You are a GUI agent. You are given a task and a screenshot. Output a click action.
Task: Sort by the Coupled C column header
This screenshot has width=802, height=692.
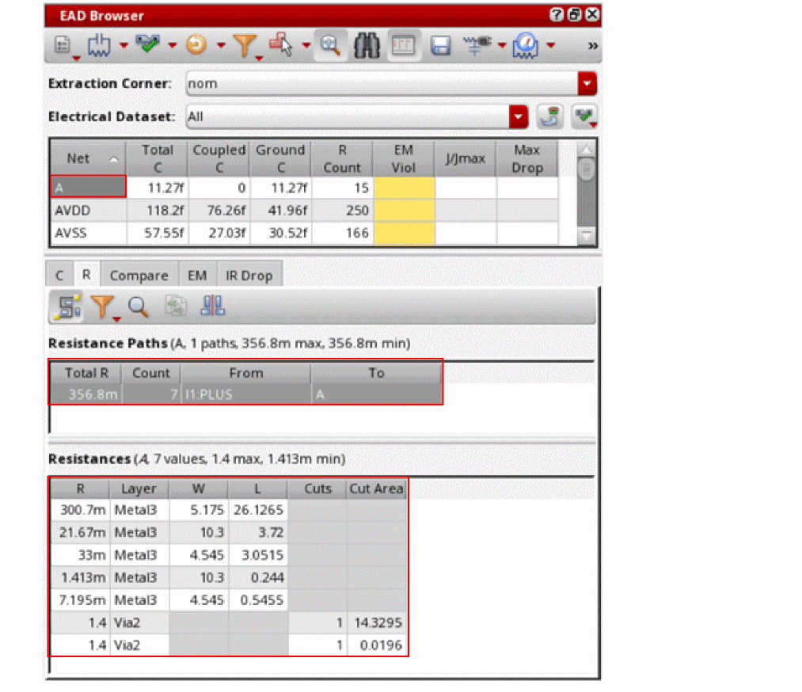219,158
